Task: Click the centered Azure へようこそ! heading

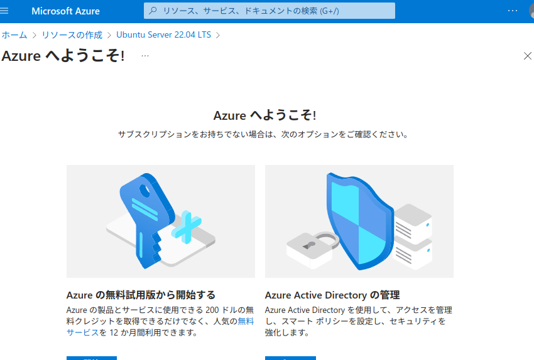Action: coord(265,115)
